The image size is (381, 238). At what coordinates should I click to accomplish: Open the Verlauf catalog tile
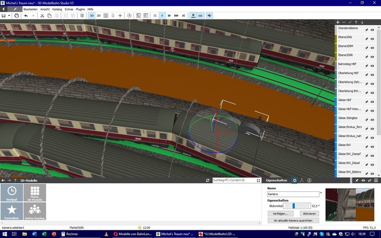point(12,193)
